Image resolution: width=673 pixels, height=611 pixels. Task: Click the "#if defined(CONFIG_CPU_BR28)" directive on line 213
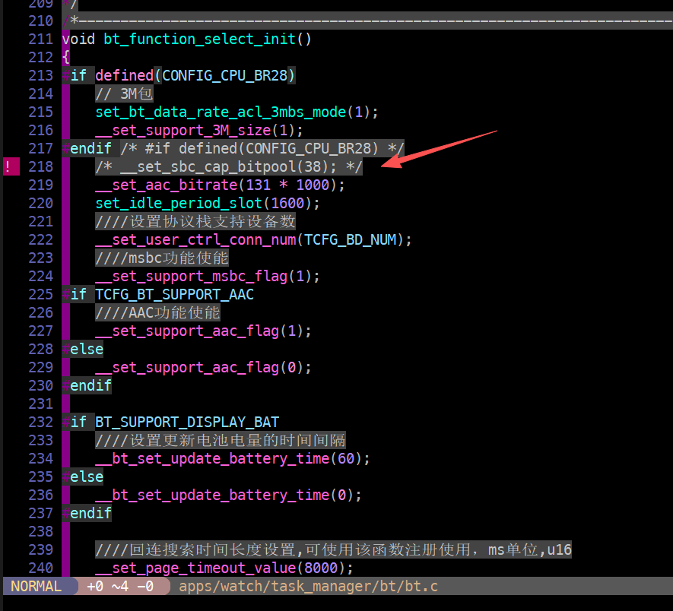(x=179, y=75)
